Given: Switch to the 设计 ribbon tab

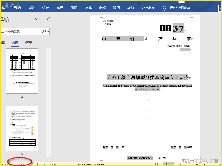Looking at the screenshot, I should 46,8.
